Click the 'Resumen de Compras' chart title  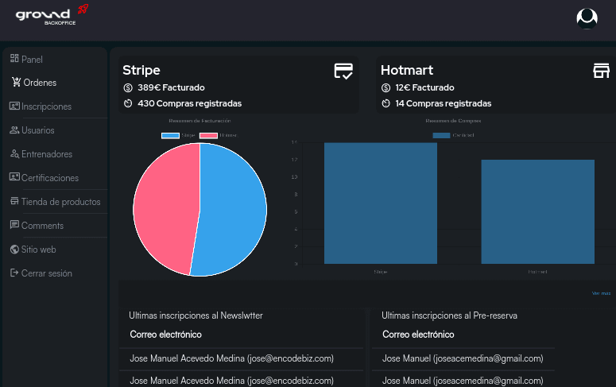[453, 121]
